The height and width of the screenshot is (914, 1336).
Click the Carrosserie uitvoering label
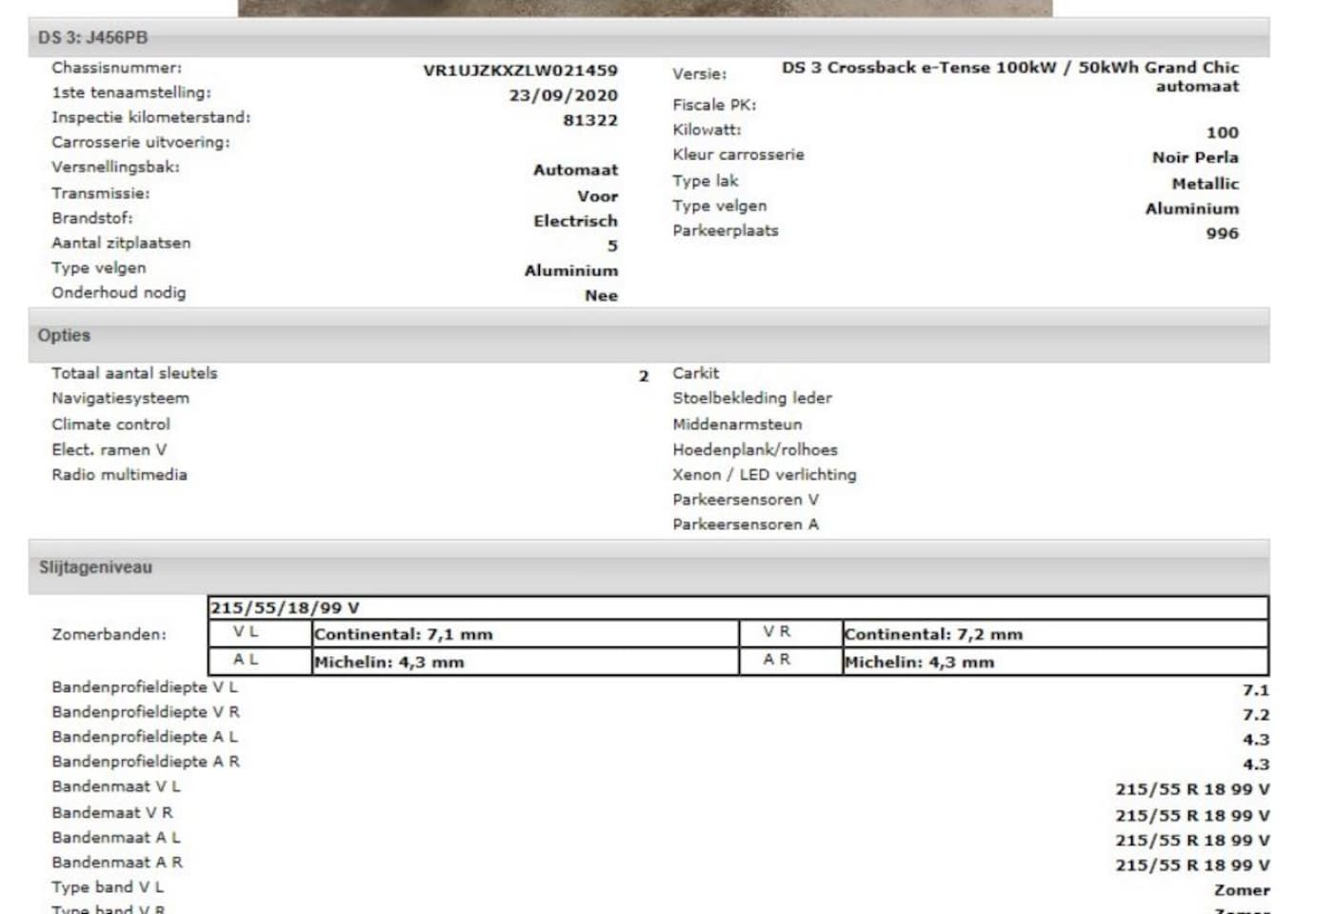pyautogui.click(x=141, y=142)
